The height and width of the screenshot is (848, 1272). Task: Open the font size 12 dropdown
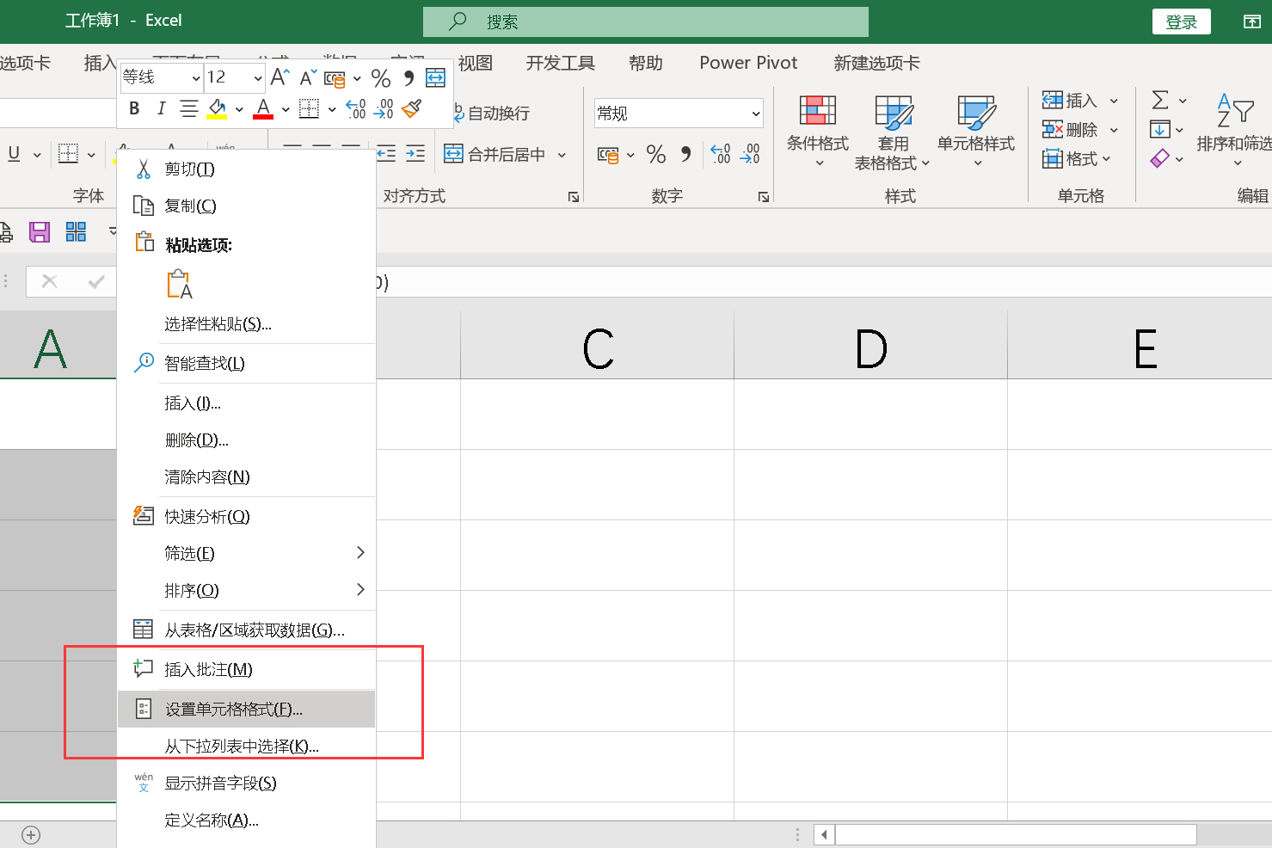[258, 78]
